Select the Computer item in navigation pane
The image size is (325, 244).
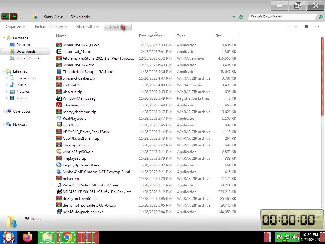point(22,112)
